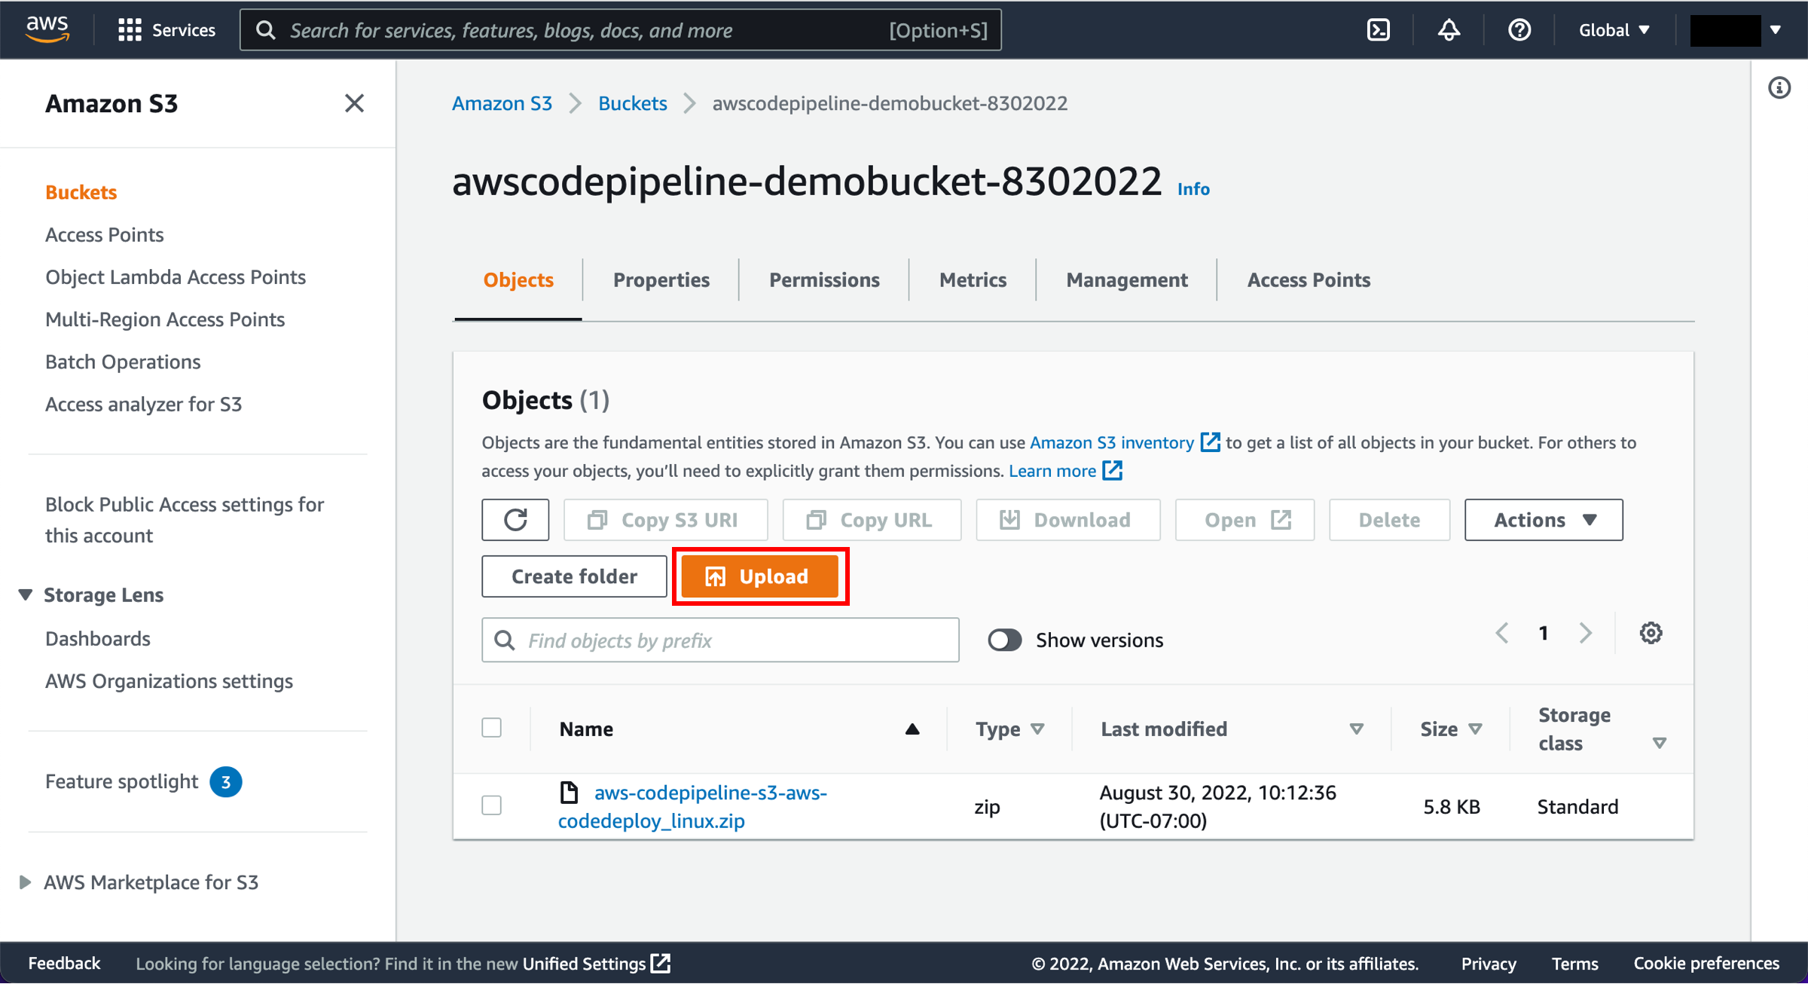Click the external link icon after Learn more
Image resolution: width=1808 pixels, height=984 pixels.
click(1113, 471)
